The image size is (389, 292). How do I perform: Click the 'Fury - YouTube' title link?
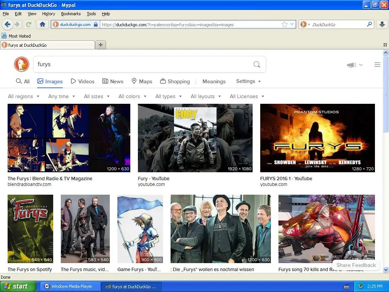153,179
